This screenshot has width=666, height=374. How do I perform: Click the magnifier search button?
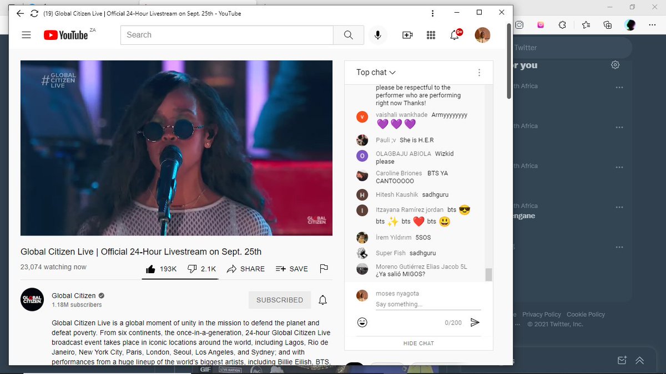point(349,35)
